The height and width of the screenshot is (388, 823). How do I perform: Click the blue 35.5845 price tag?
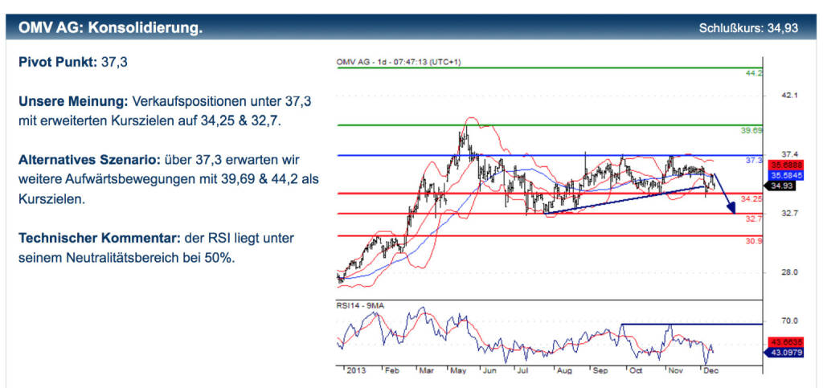(784, 174)
